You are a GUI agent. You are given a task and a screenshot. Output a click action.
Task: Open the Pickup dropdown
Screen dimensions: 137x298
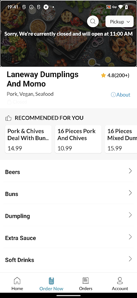pyautogui.click(x=120, y=22)
